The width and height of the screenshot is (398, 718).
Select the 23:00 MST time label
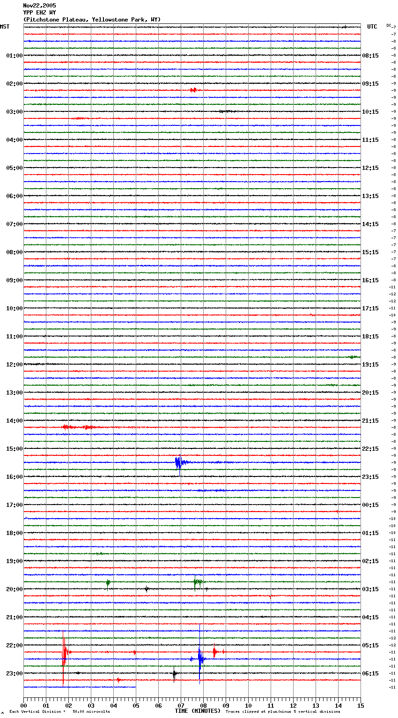(15, 674)
